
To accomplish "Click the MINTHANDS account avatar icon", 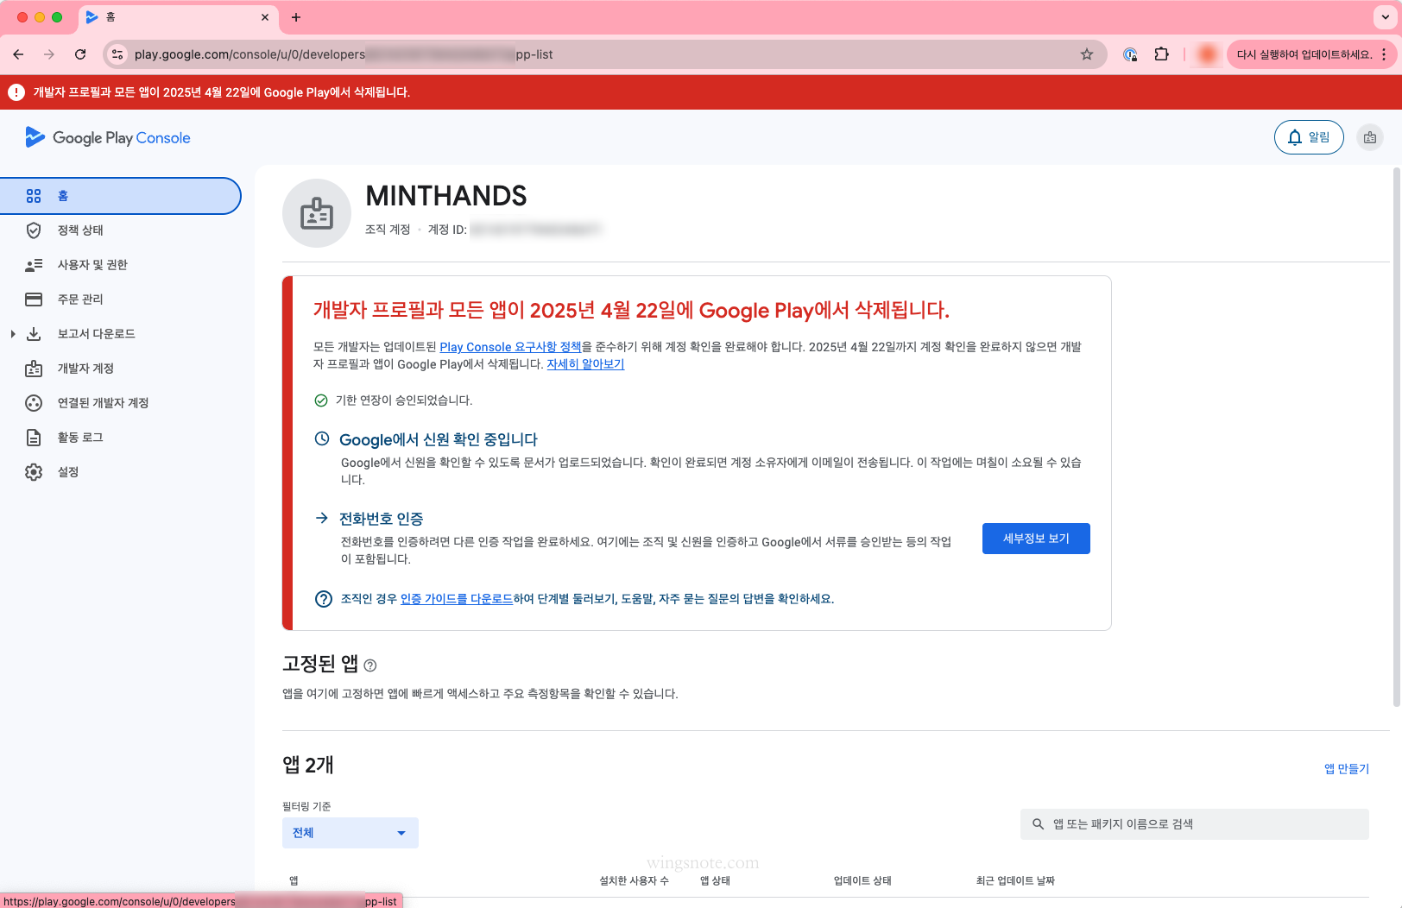I will click(317, 213).
